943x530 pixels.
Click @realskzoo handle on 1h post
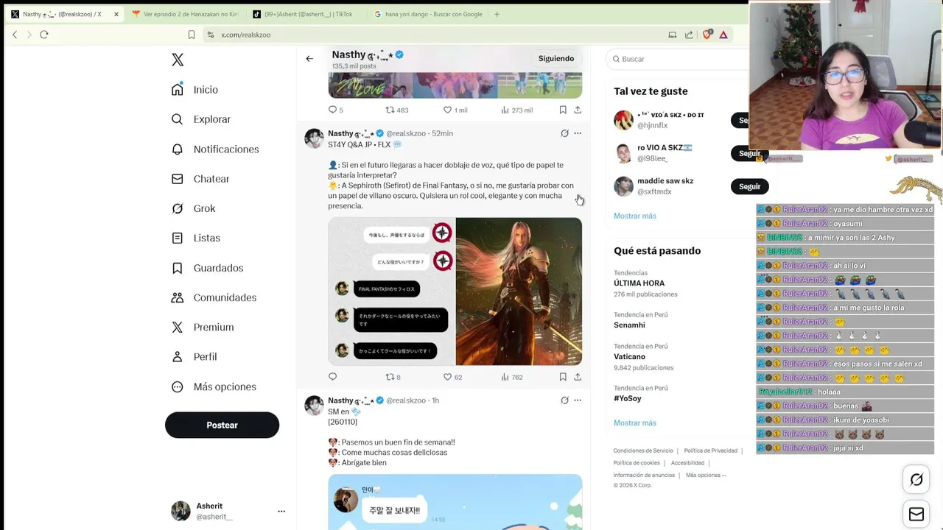tap(406, 400)
